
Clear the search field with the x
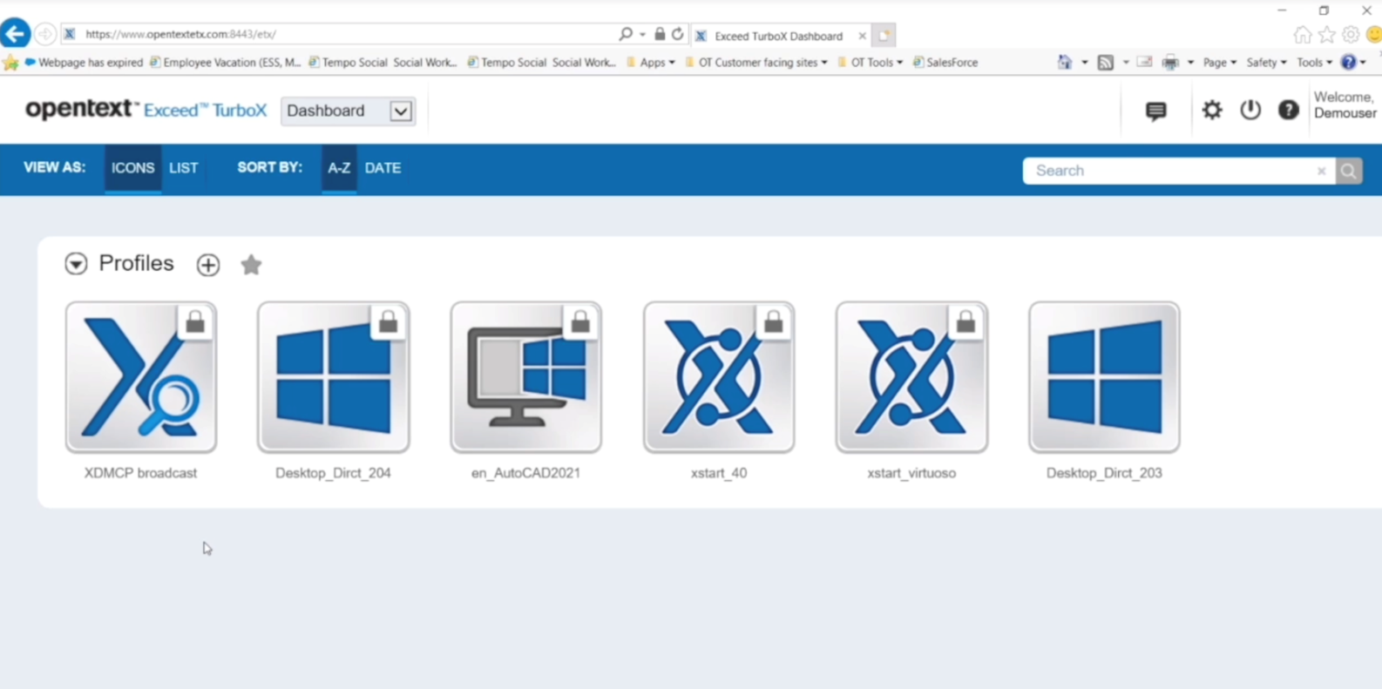point(1321,171)
